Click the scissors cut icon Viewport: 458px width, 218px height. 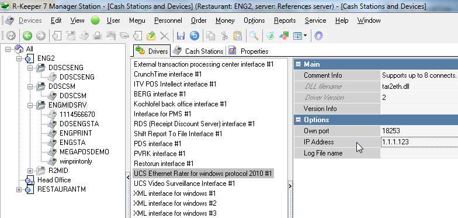224,36
